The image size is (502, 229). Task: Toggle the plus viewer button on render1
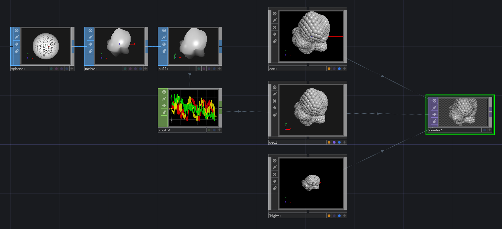coord(490,130)
